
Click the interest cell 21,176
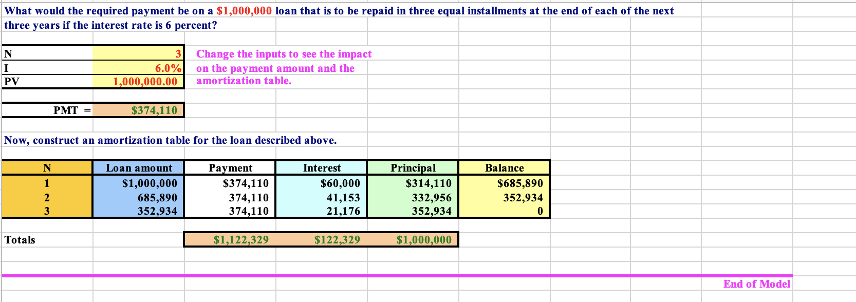[321, 211]
